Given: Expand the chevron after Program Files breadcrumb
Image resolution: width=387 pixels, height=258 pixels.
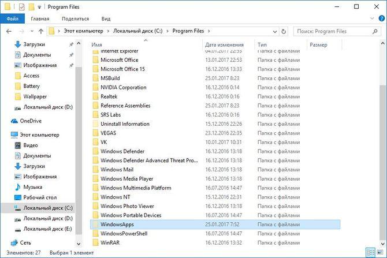Looking at the screenshot, I should (x=209, y=31).
